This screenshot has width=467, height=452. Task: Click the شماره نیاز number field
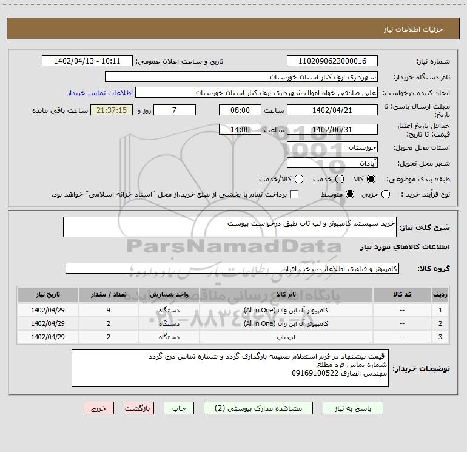pyautogui.click(x=332, y=61)
